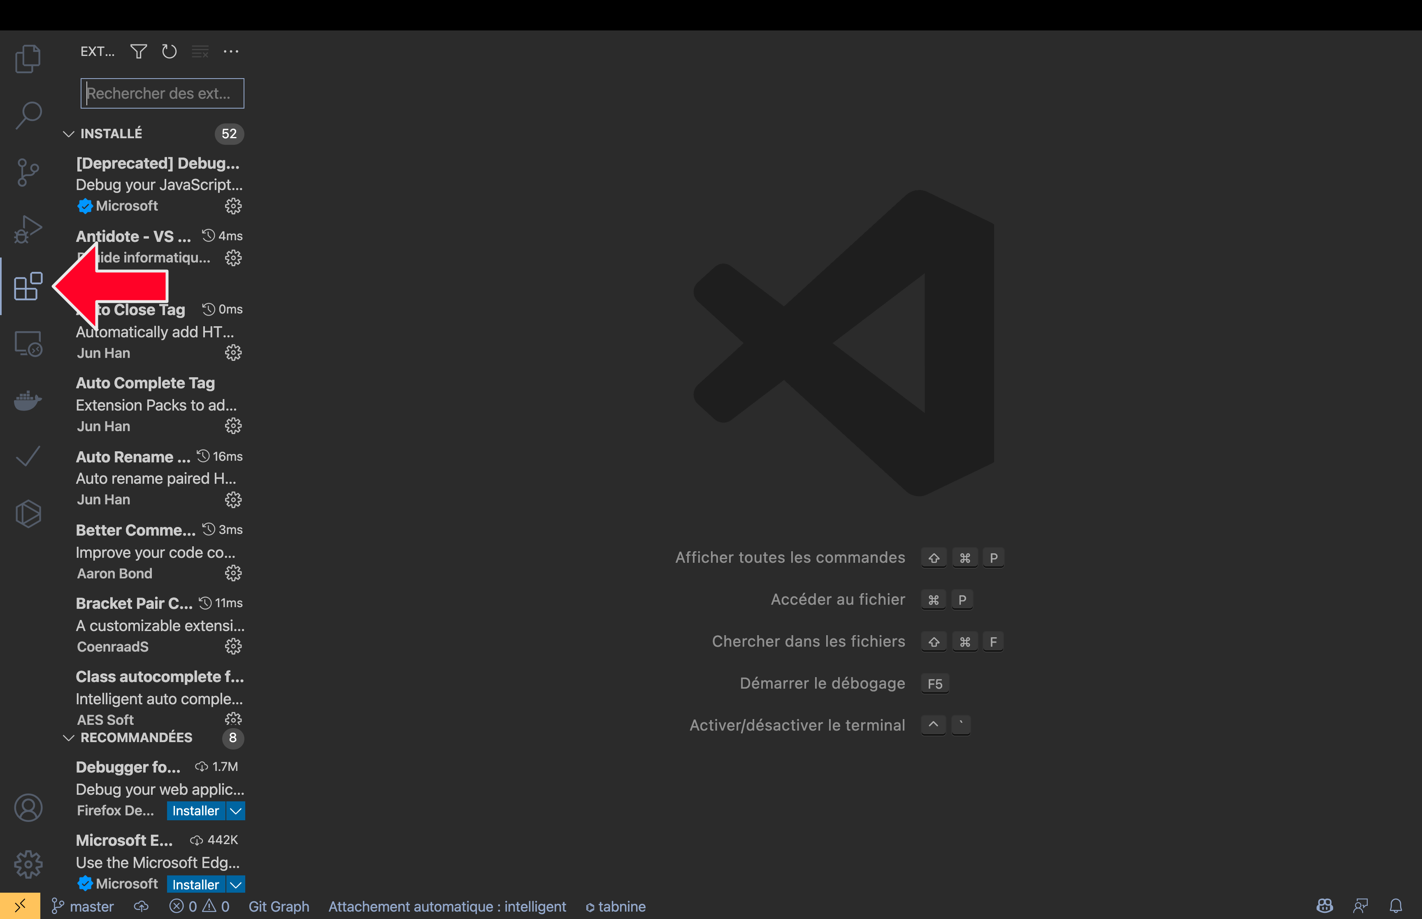Open Manage gear for Auto Complete Tag
The image size is (1422, 919).
[x=233, y=426]
